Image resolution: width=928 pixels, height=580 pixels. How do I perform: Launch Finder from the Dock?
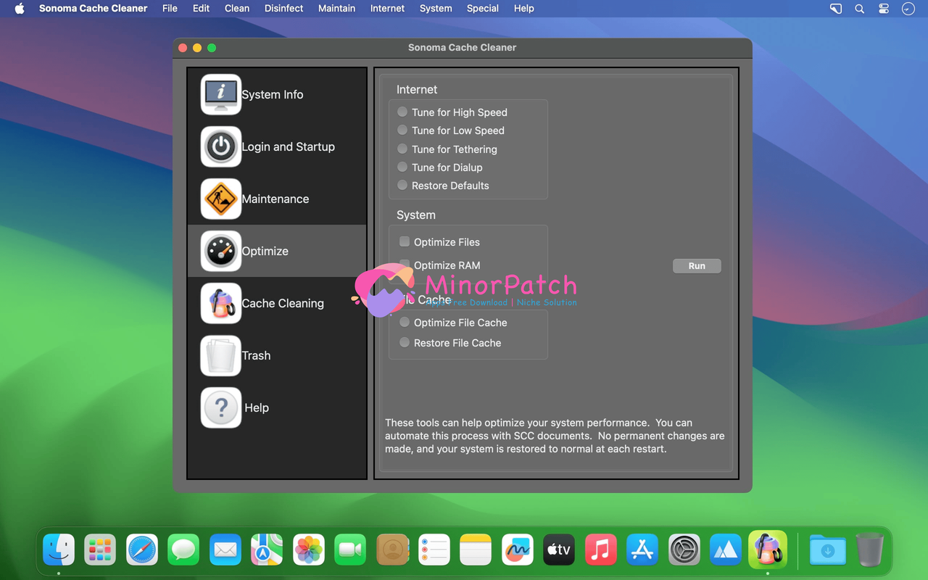tap(59, 550)
